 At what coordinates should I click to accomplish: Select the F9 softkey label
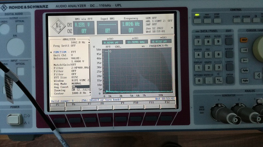coord(122,103)
